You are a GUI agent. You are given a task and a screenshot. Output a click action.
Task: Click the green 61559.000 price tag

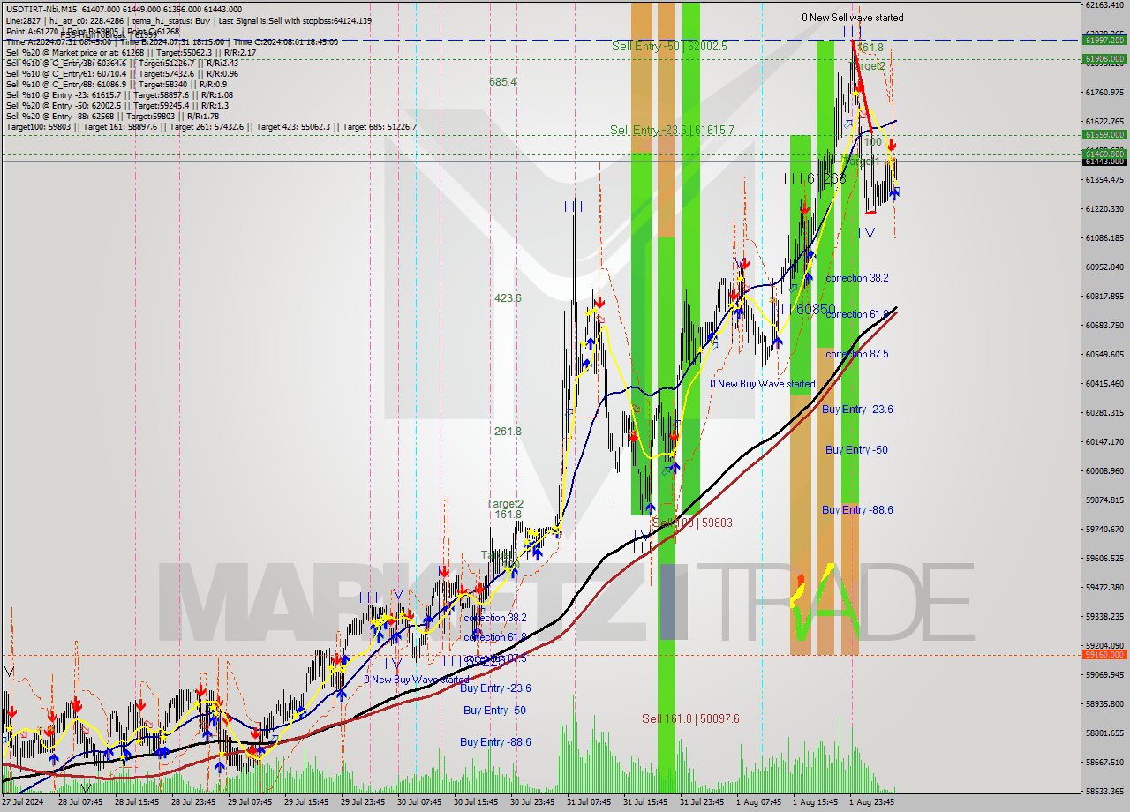1104,135
